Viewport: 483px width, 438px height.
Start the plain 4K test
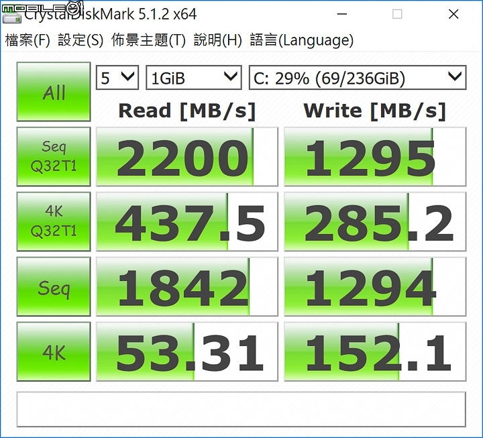coord(54,351)
